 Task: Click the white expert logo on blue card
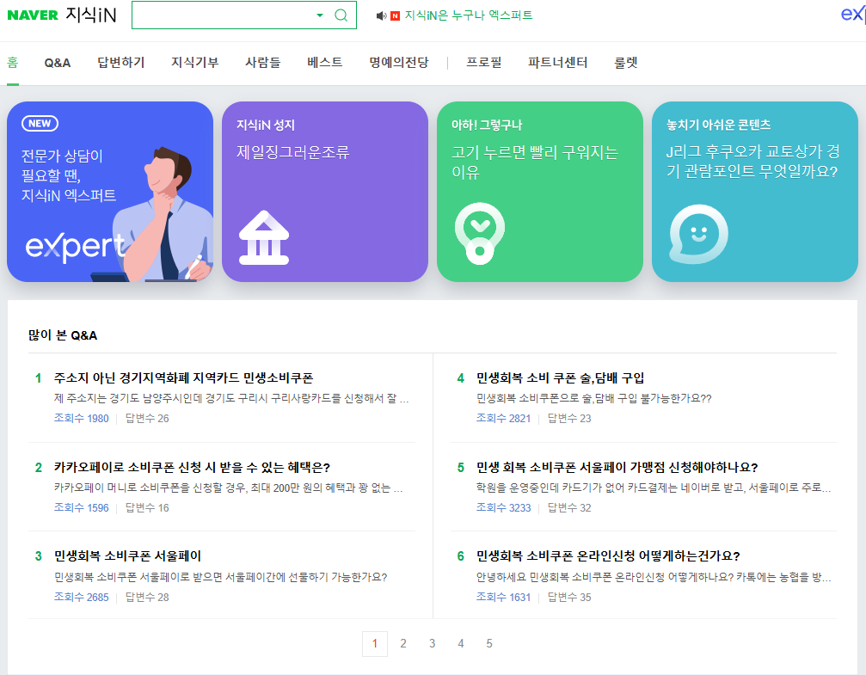[75, 247]
